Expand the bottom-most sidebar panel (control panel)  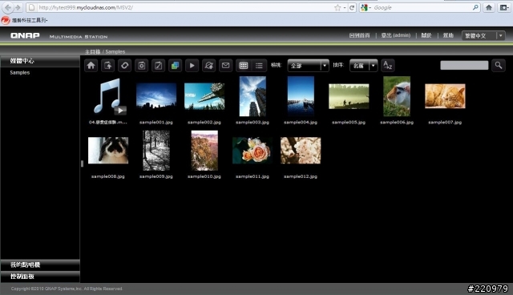[x=40, y=277]
